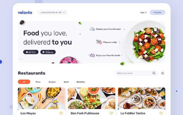Click the Enjoy your favorite meal icon
This screenshot has width=183, height=115.
[x=93, y=55]
